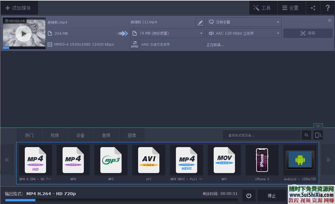This screenshot has width=335, height=204.
Task: Collapse the format panel with chevron
Action: tap(318, 126)
